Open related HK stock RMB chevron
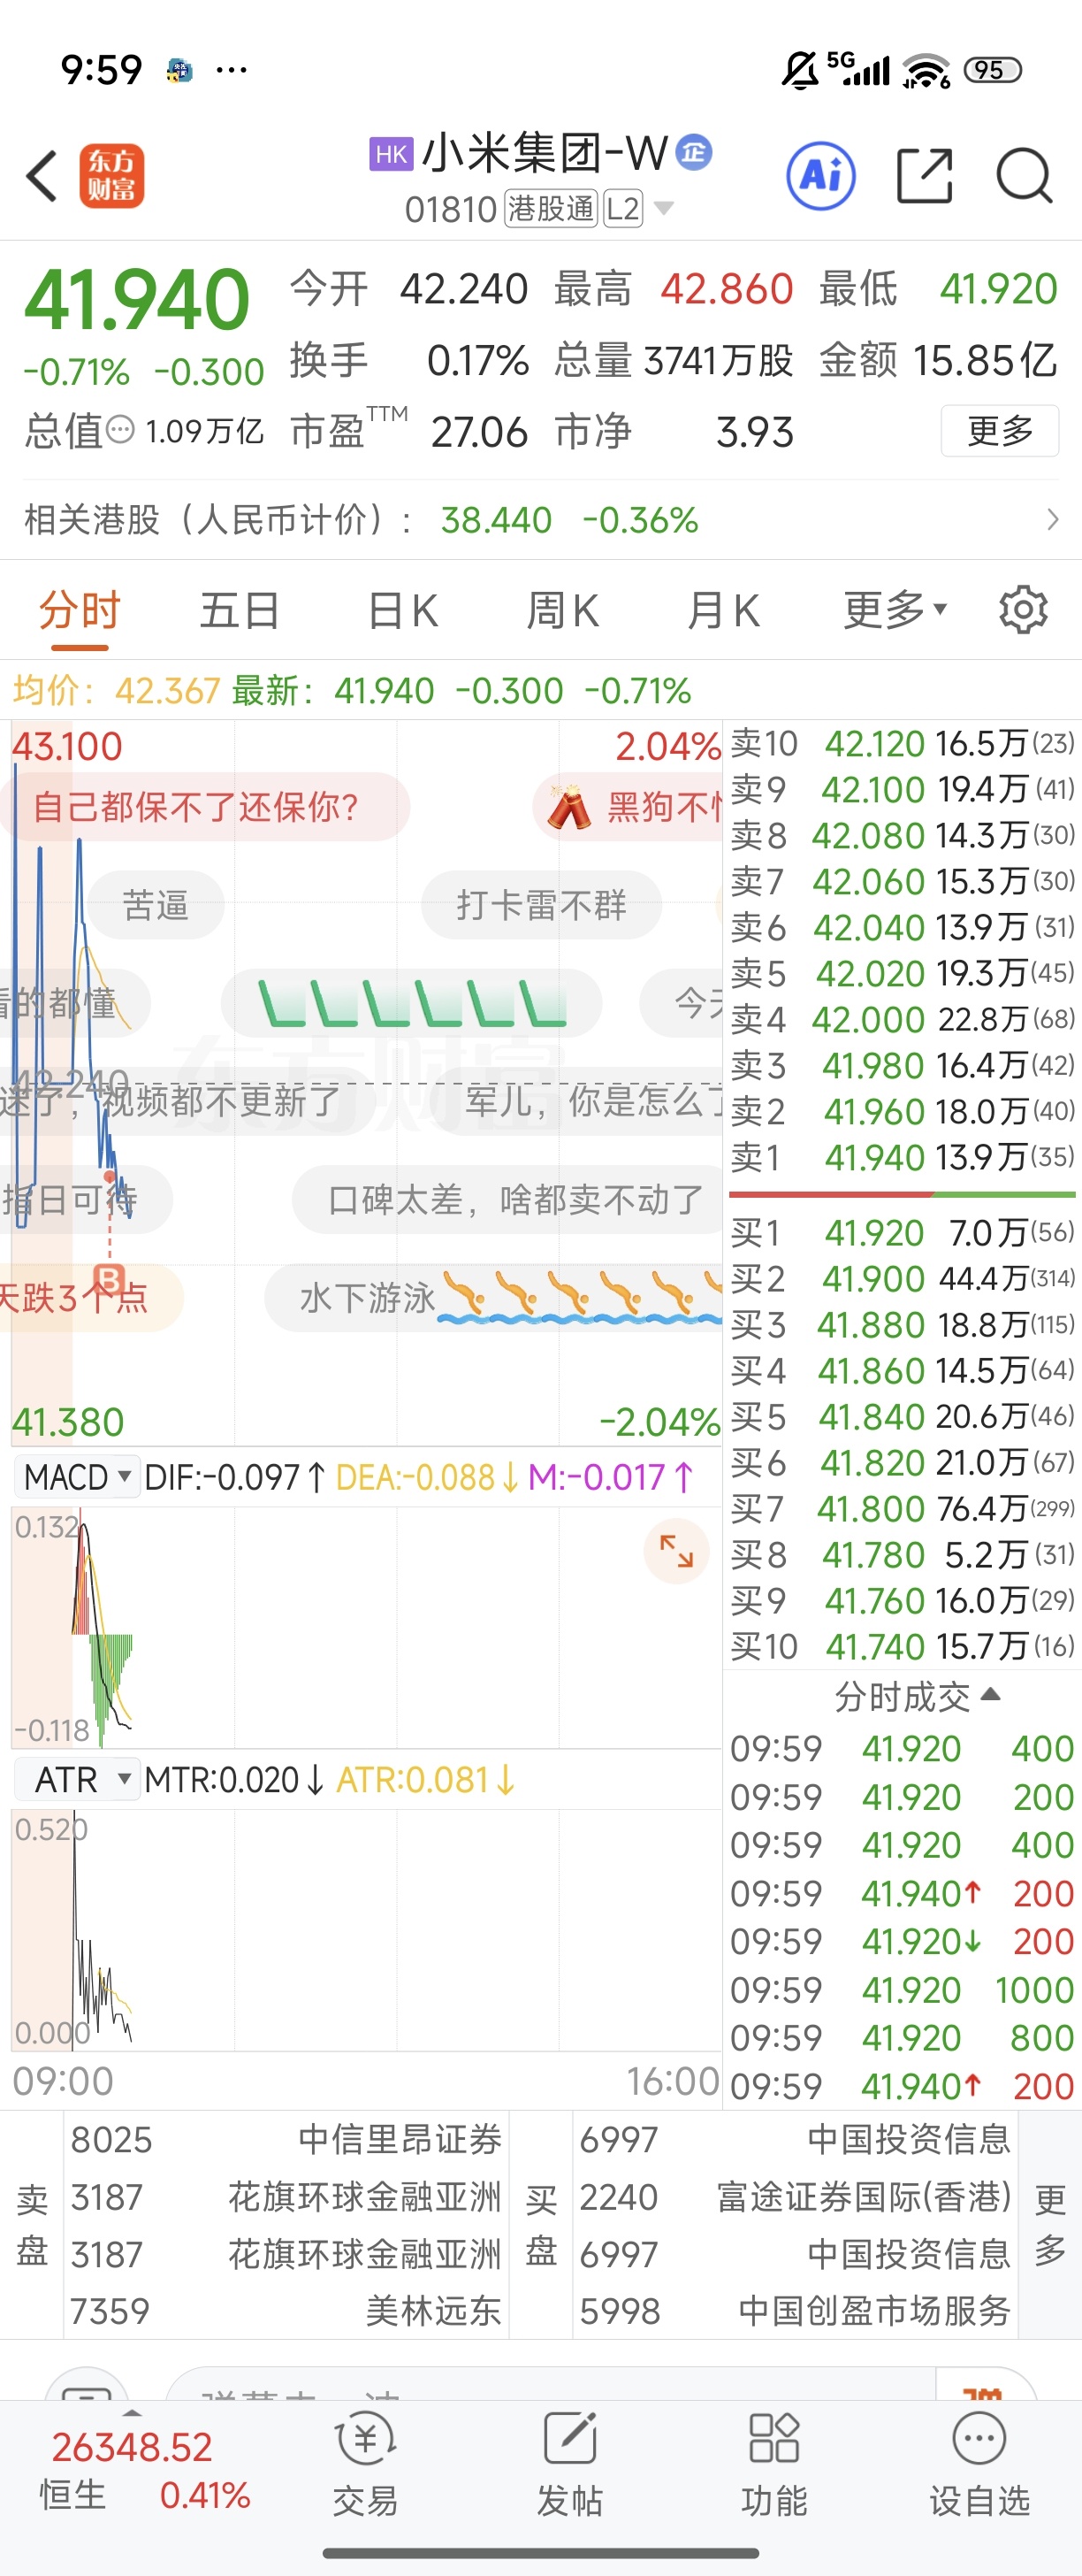 1052,519
